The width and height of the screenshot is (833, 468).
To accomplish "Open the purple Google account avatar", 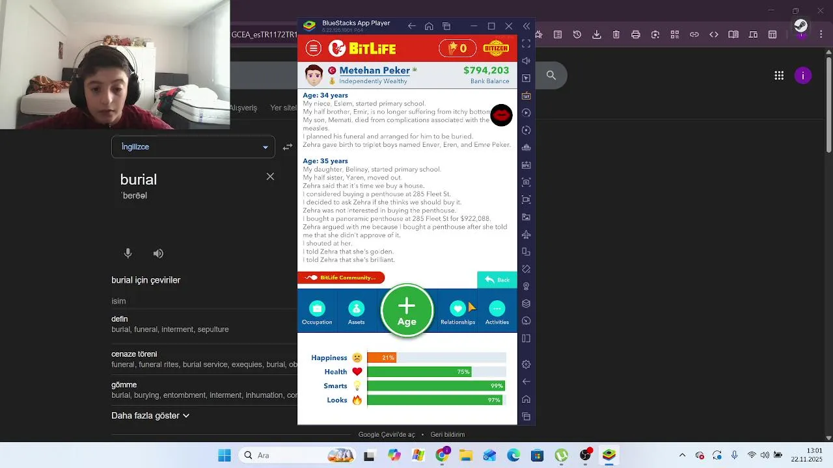I will (803, 75).
